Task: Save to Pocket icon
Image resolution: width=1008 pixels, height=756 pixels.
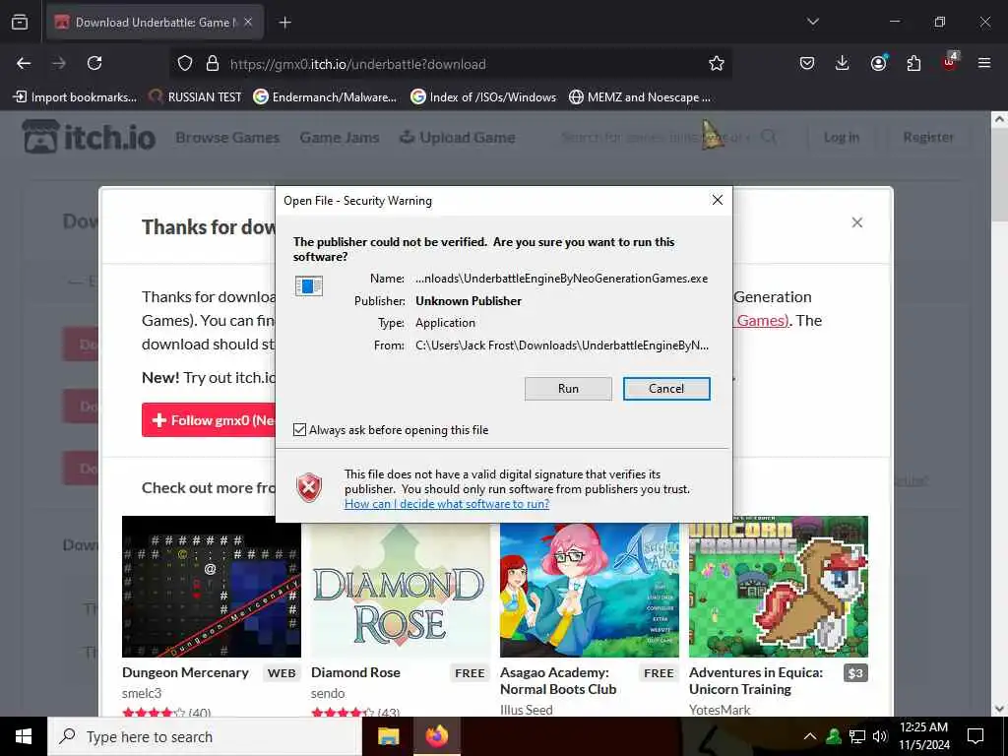Action: [807, 63]
